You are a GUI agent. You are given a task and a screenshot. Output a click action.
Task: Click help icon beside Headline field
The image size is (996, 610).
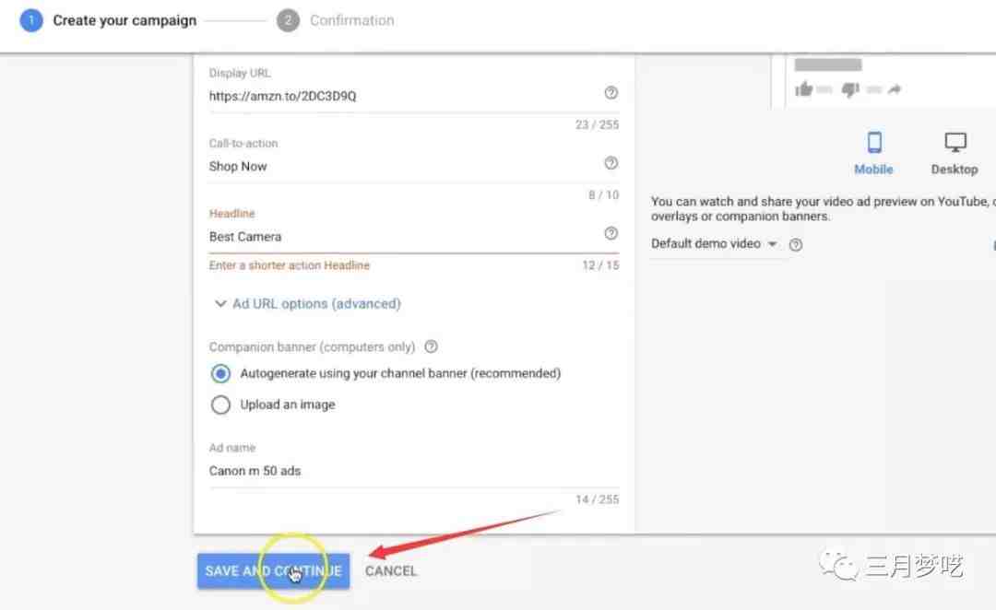click(x=611, y=233)
